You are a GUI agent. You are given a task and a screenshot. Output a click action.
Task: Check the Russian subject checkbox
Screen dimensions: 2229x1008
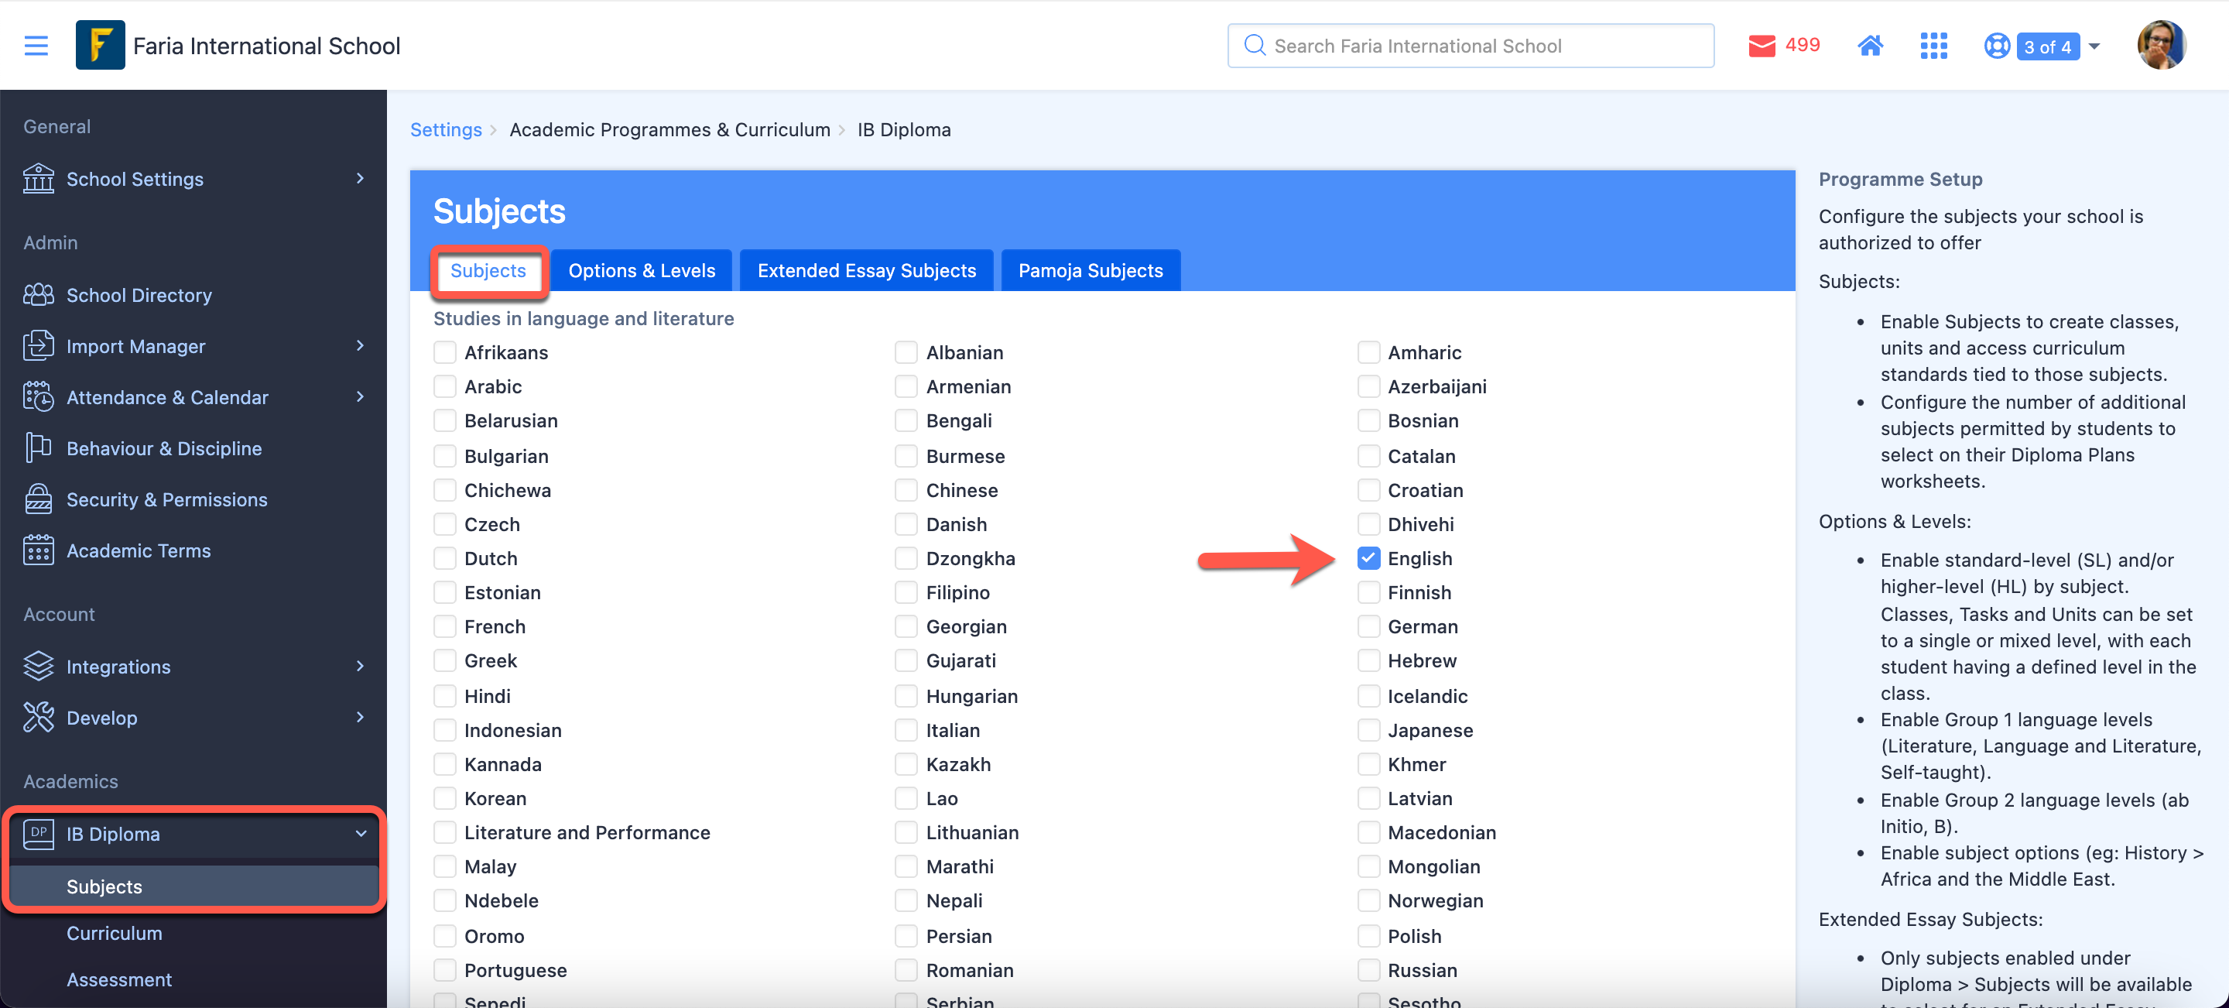tap(1368, 970)
